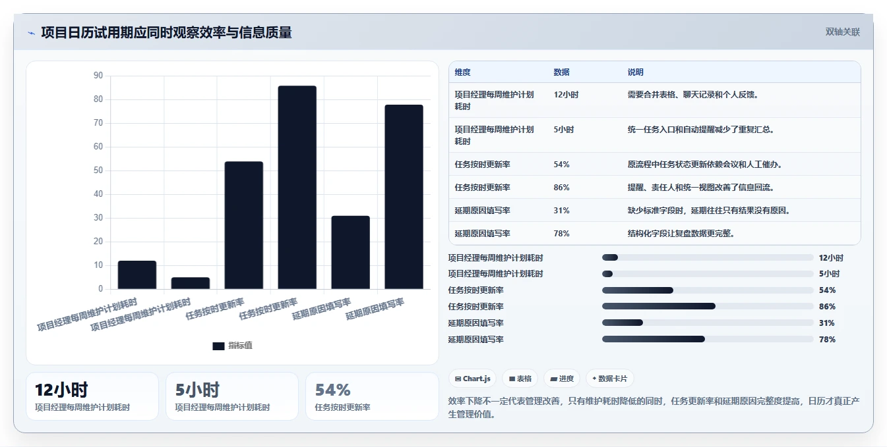Click the 指标值 legend label text
887x447 pixels.
pos(240,346)
